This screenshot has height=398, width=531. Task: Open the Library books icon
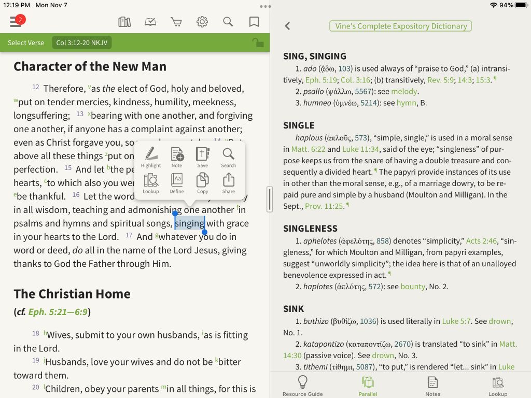coord(124,22)
